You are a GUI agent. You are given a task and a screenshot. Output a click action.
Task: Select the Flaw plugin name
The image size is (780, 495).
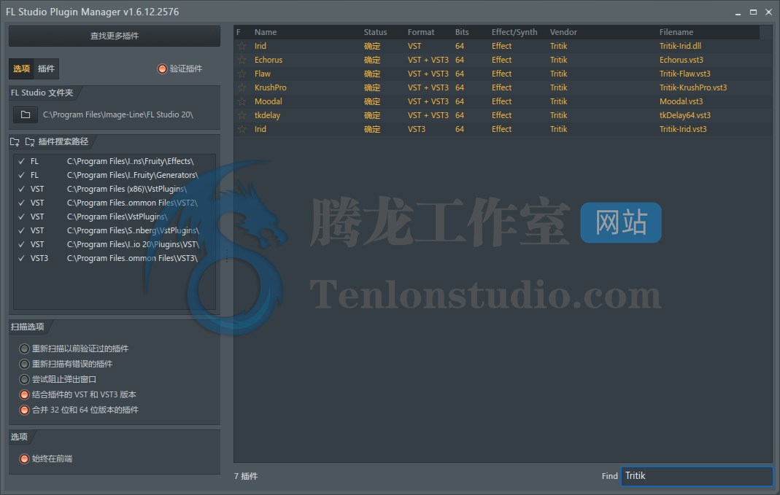[262, 74]
